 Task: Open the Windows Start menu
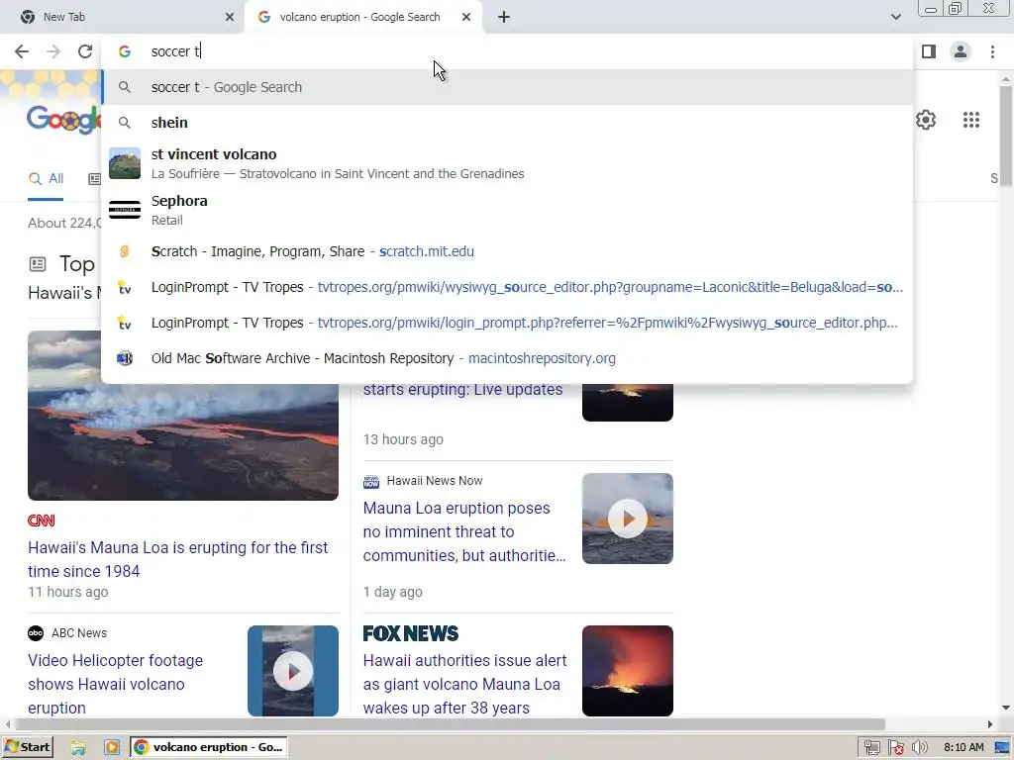pos(27,747)
